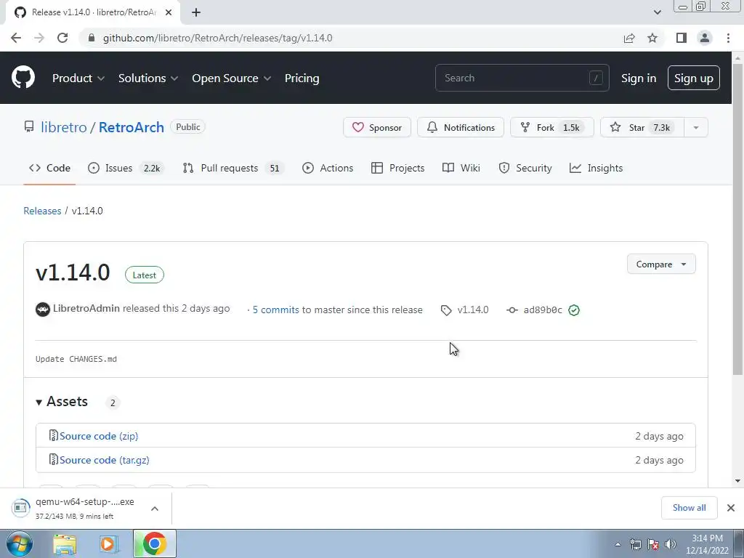Open star list dropdown arrow
Viewport: 744px width, 558px height.
click(x=695, y=128)
